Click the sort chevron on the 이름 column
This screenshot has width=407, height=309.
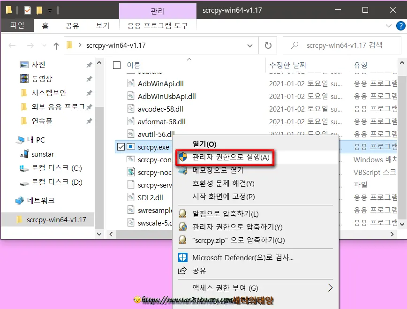point(189,60)
